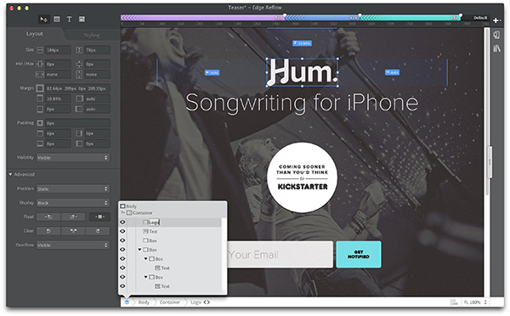
Task: Select the teal breakpoint range bar
Action: [411, 18]
